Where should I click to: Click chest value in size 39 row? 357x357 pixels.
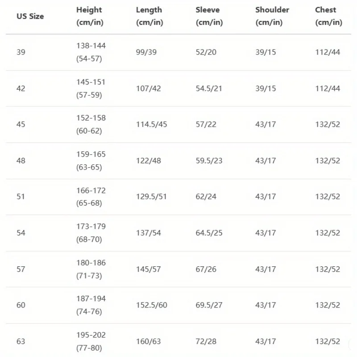click(328, 52)
